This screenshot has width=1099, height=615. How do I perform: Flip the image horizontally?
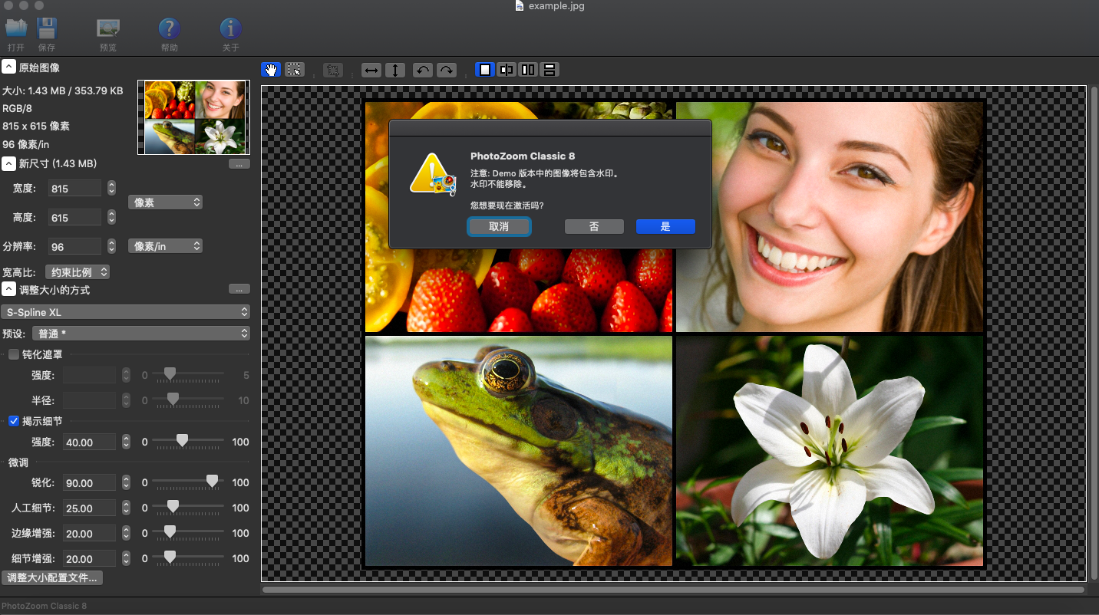(x=371, y=69)
